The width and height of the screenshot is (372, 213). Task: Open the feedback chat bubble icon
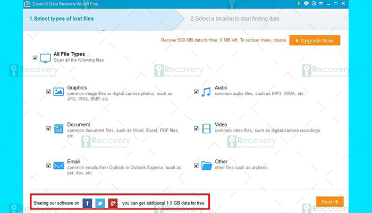[306, 4]
